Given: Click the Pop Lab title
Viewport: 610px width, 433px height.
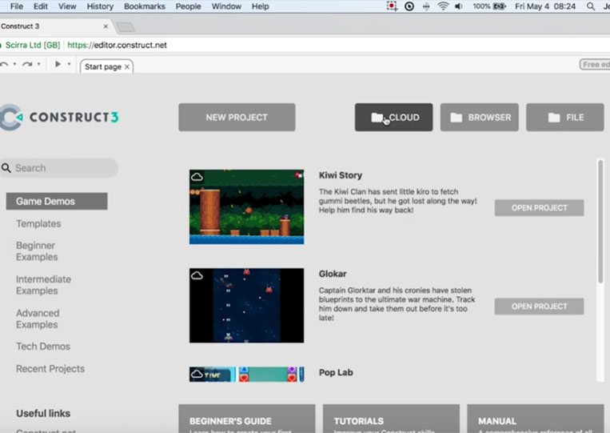Looking at the screenshot, I should 336,372.
